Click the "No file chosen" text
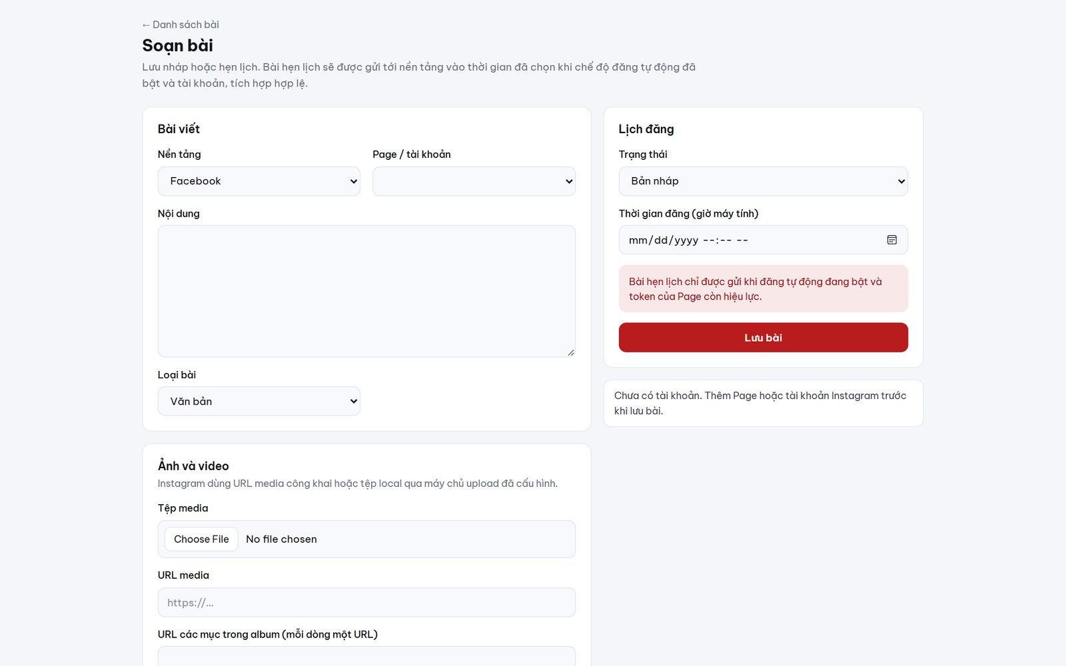 pos(281,539)
